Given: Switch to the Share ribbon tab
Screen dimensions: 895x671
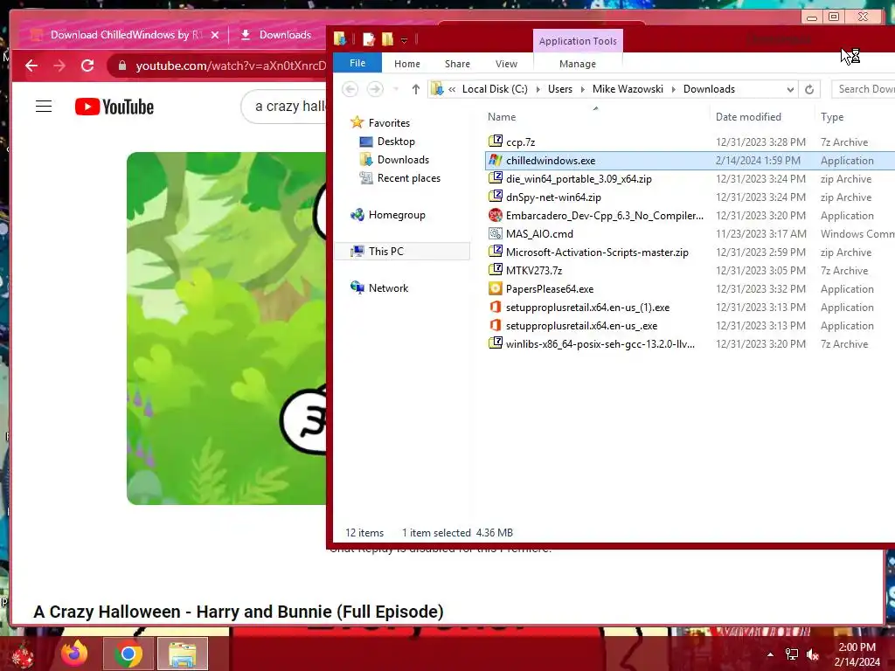Looking at the screenshot, I should 457,64.
